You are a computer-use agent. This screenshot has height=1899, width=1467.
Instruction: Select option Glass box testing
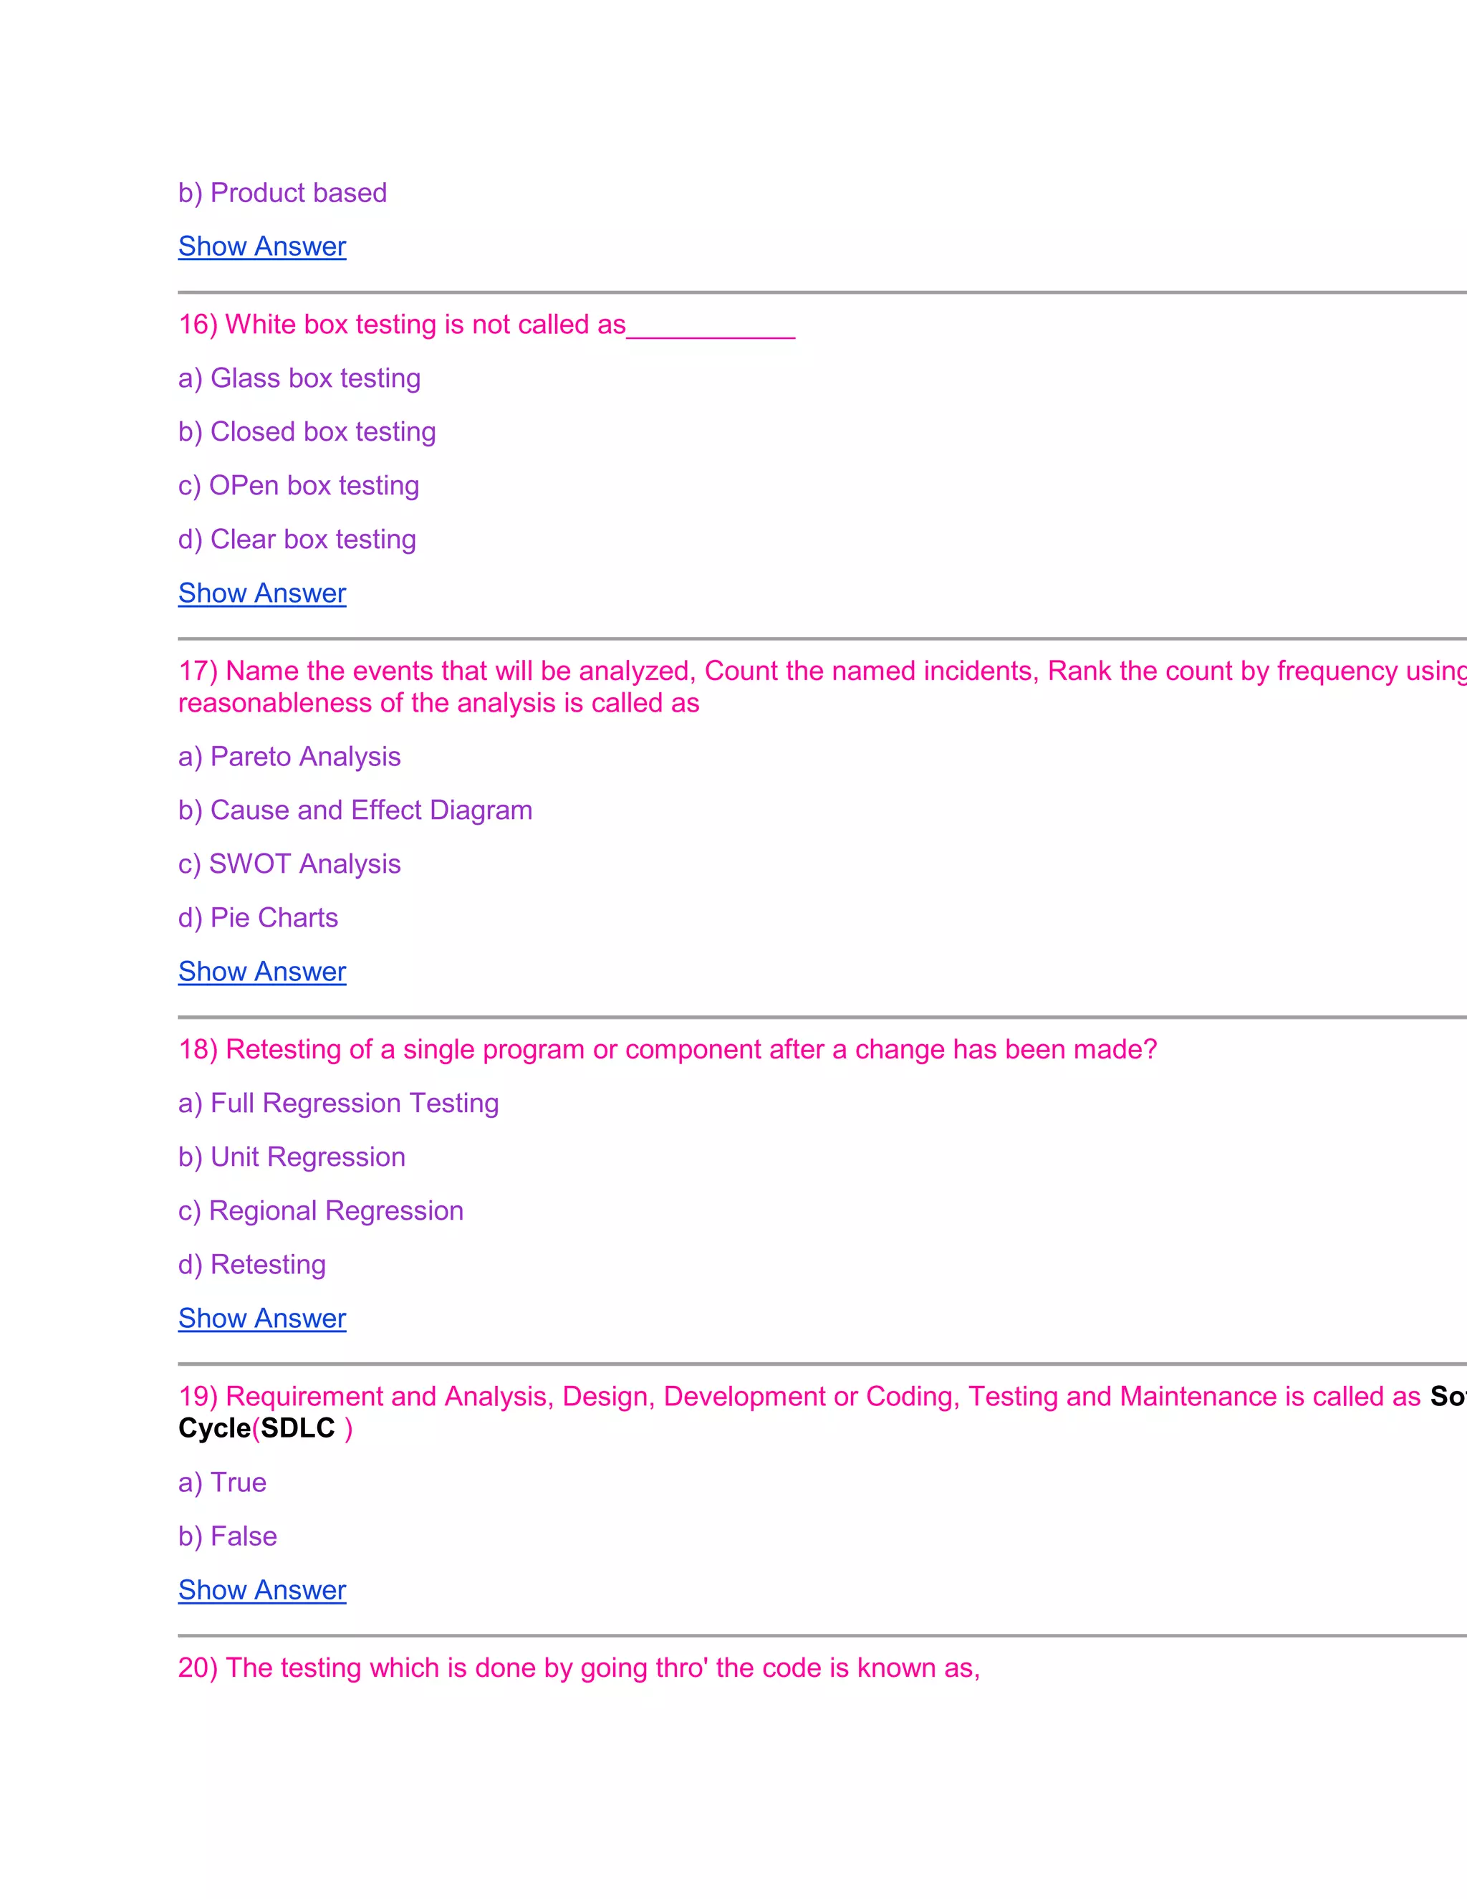click(299, 378)
